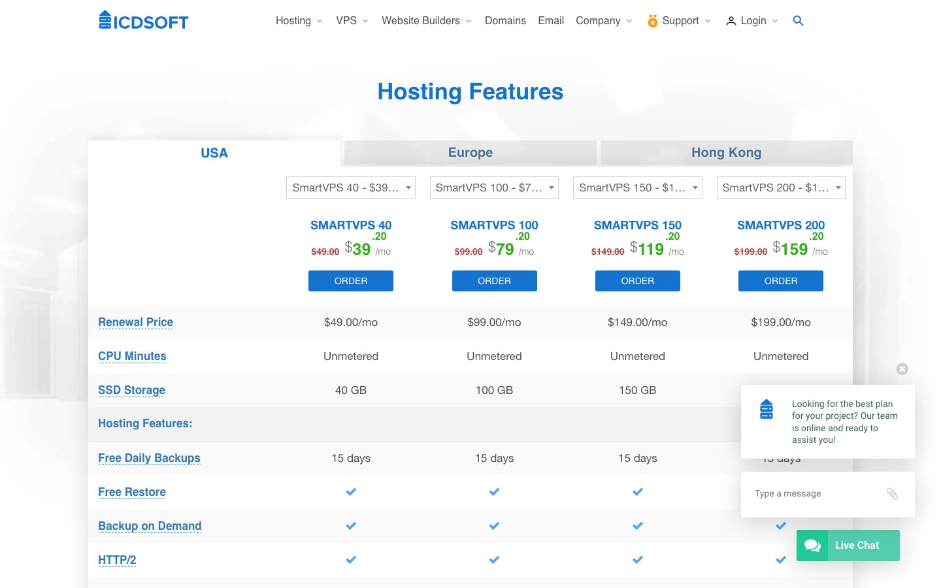Viewport: 941px width, 588px height.
Task: Click the $49.00/mo renewal price cell
Action: [351, 322]
